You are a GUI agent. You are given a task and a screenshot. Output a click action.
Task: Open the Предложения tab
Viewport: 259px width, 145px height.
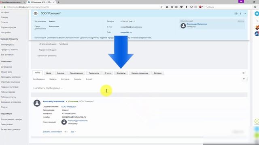tap(76, 73)
